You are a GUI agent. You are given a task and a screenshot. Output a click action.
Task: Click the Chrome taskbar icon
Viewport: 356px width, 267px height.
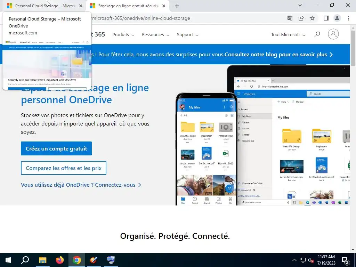click(x=77, y=260)
